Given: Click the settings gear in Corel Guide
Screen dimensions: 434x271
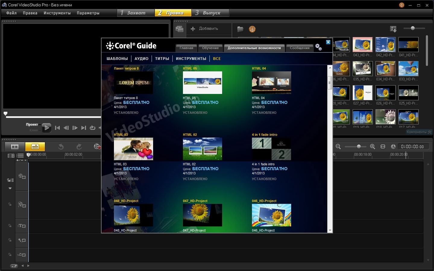Looking at the screenshot, I should click(318, 47).
